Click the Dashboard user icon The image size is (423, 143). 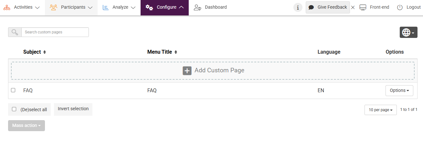197,7
